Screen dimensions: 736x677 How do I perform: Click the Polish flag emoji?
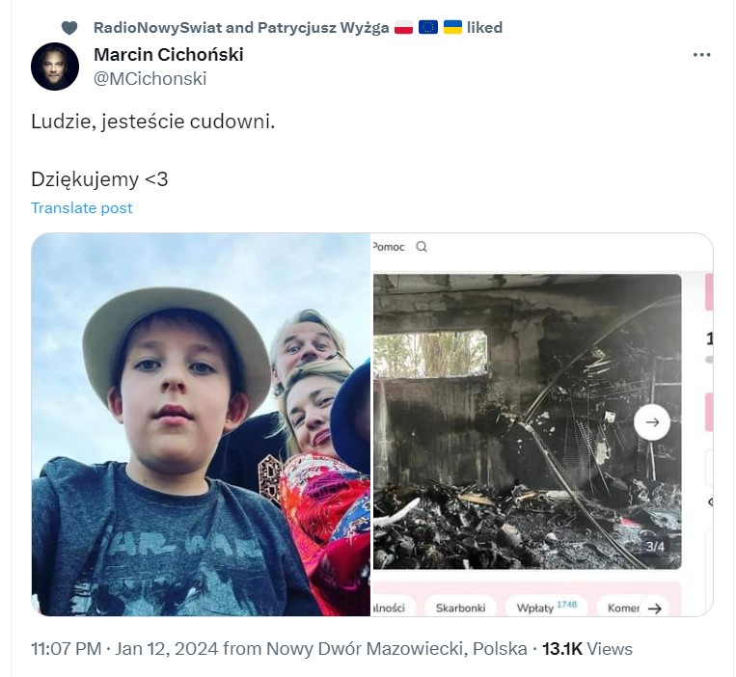coord(403,27)
